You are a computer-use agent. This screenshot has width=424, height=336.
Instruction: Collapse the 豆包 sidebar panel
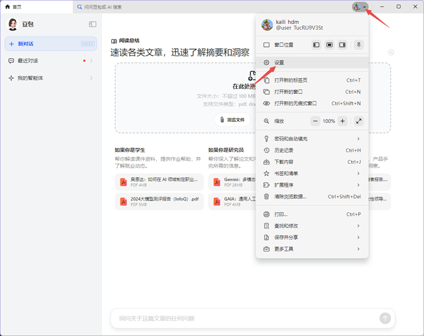[x=92, y=24]
